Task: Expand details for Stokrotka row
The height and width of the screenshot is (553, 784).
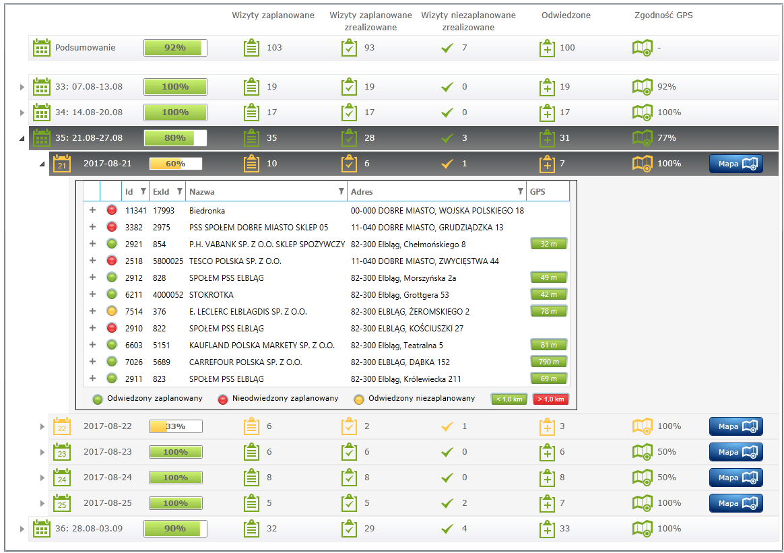Action: (92, 295)
